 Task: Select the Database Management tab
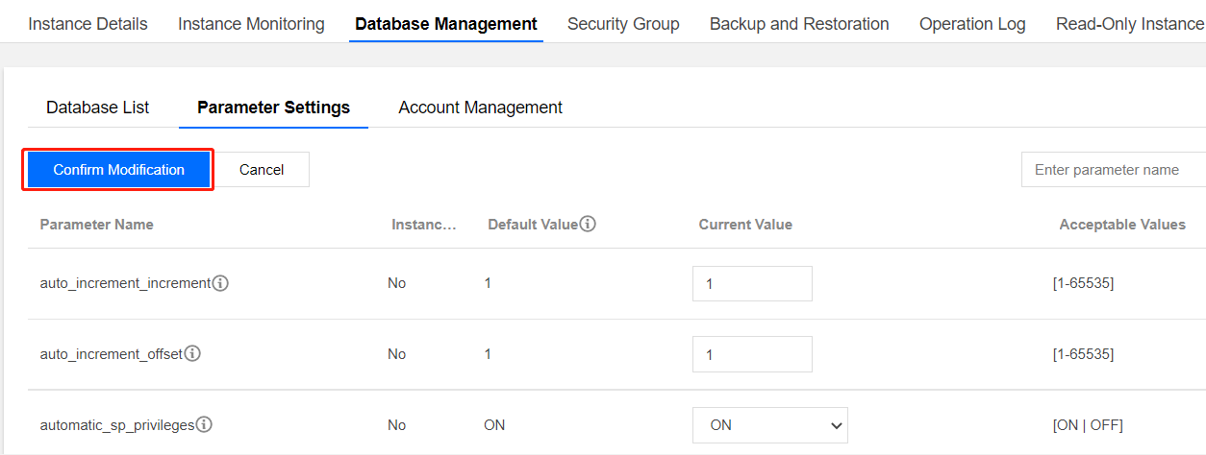(446, 24)
